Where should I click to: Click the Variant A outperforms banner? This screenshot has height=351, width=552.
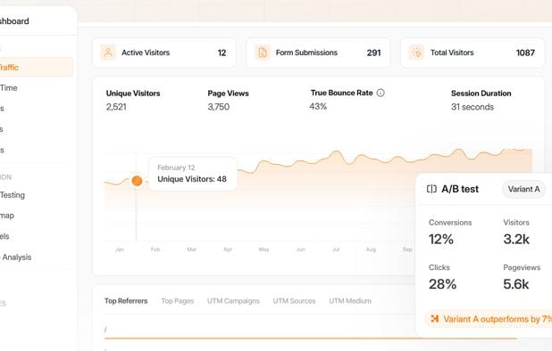tap(489, 319)
